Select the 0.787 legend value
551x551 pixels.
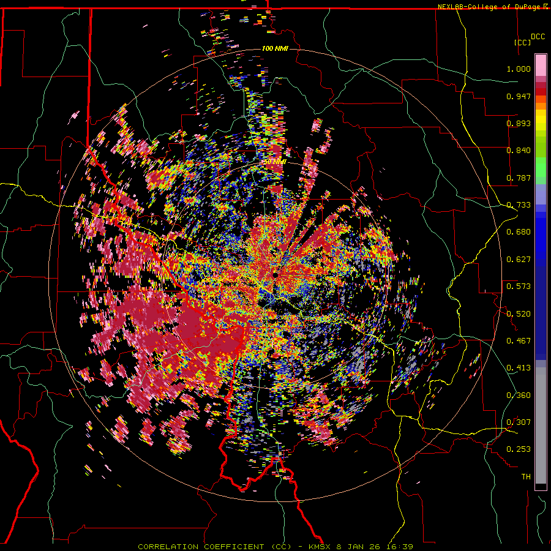point(519,178)
